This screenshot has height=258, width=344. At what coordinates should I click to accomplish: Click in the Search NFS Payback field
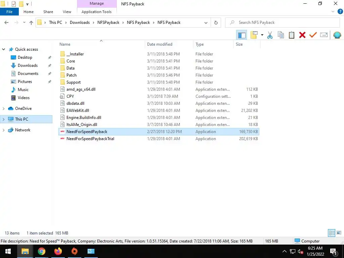click(282, 23)
